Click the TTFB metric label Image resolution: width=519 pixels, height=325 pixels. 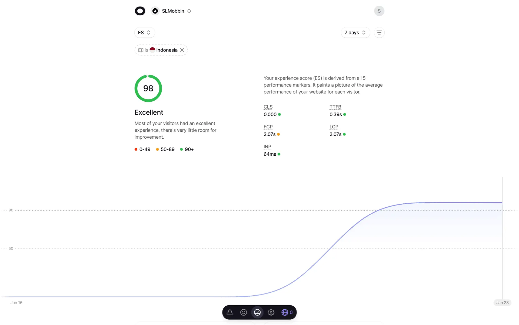pyautogui.click(x=335, y=107)
